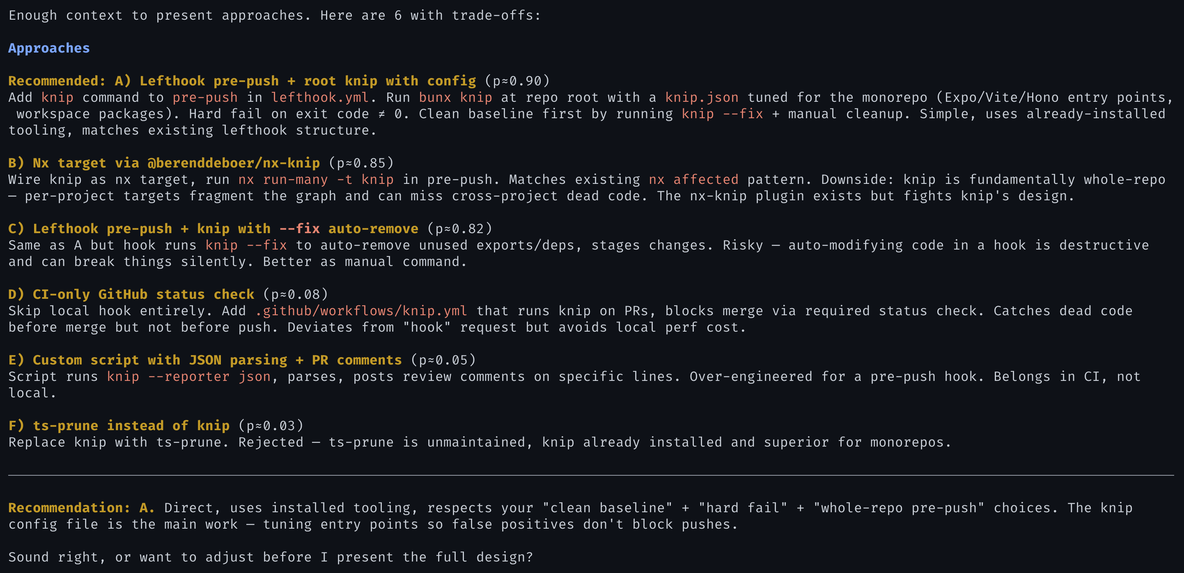Click the F) ts-prune instead of knip heading
1184x573 pixels.
[x=119, y=426]
